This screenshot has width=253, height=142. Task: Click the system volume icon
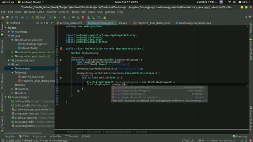click(x=234, y=2)
